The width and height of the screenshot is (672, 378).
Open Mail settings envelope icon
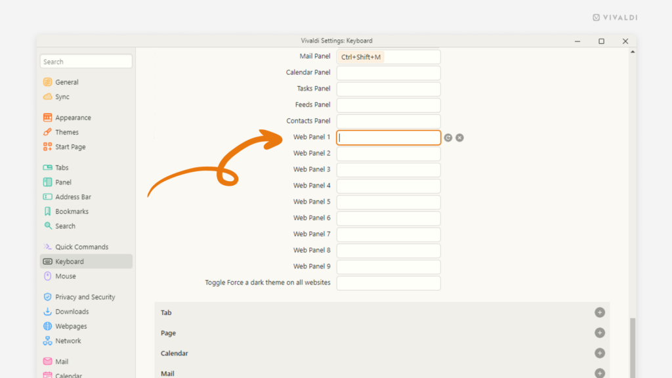point(47,362)
